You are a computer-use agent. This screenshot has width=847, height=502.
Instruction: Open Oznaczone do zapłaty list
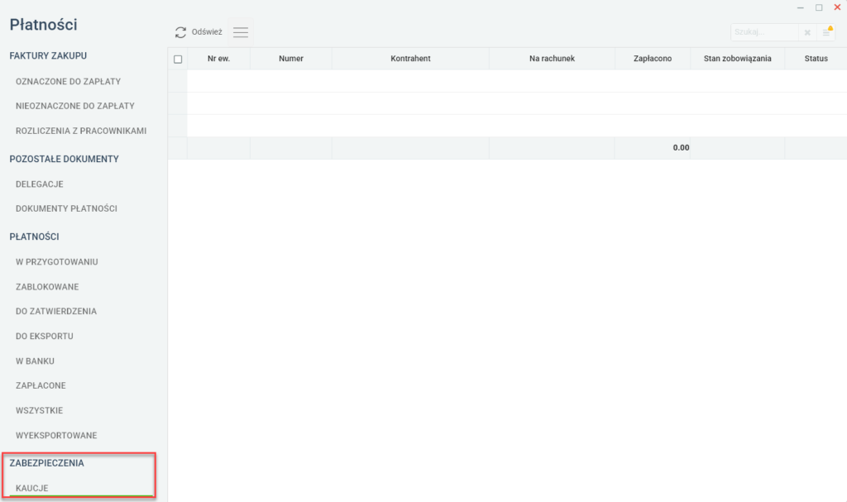(x=68, y=82)
